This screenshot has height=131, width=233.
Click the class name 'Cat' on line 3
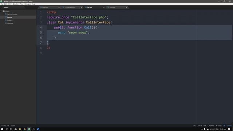(61, 23)
